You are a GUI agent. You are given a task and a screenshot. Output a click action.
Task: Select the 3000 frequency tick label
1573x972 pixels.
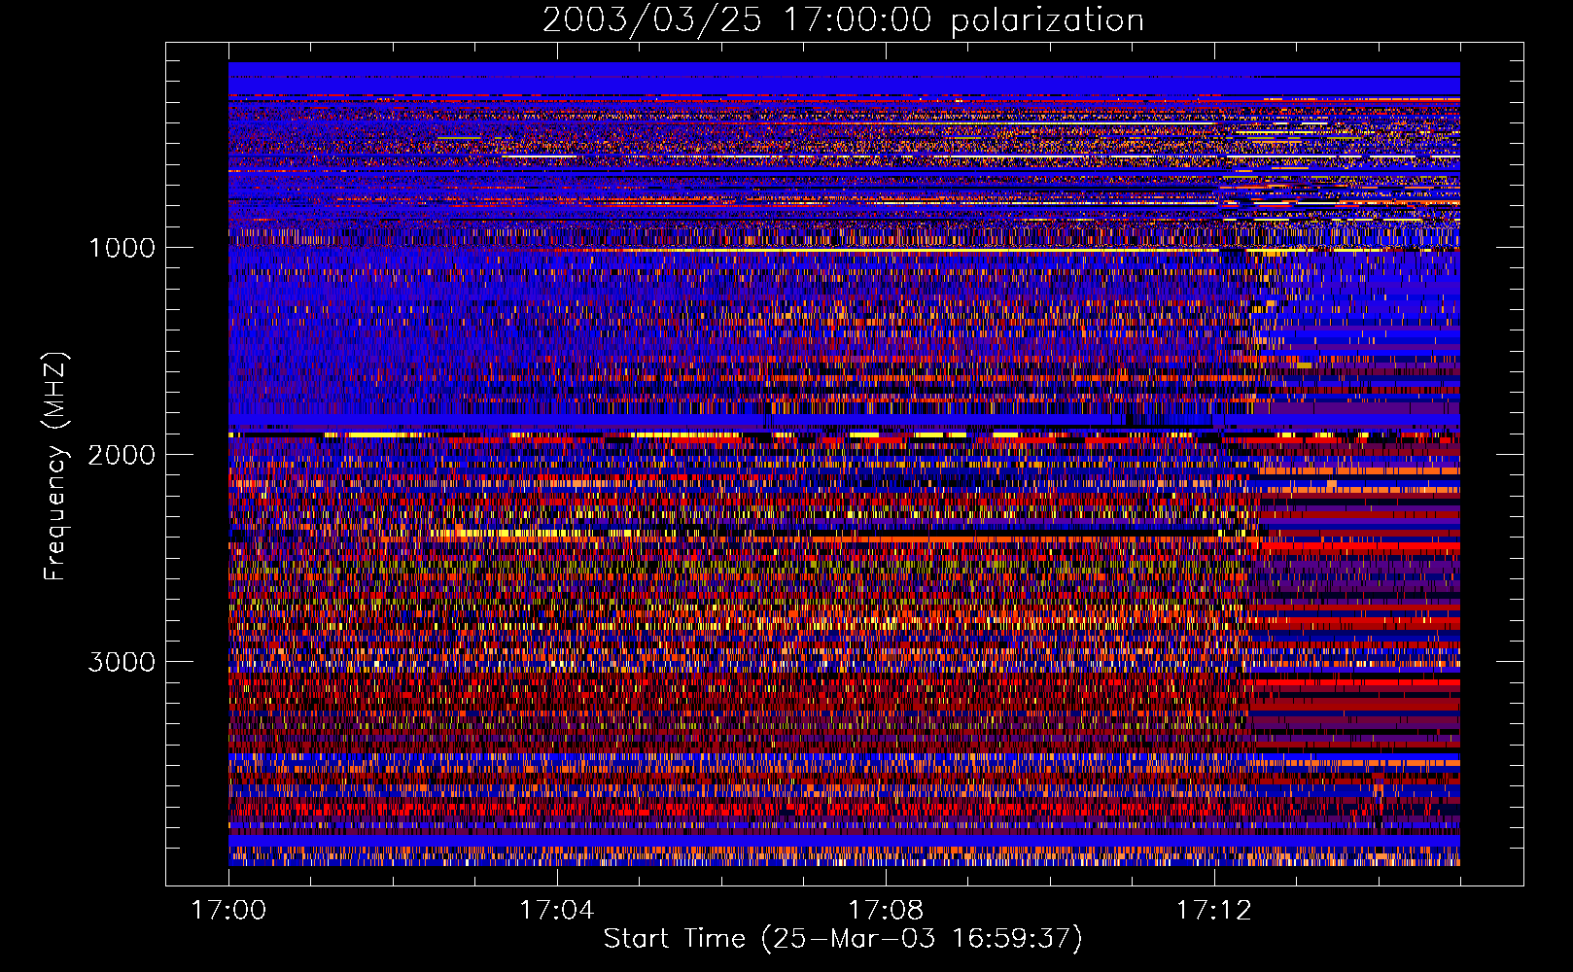(x=122, y=662)
